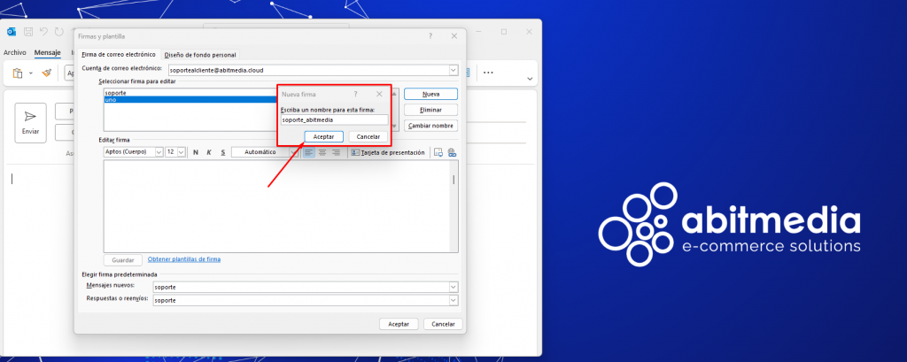Select the 'soporte' signature in the list
Screen dimensions: 907x362
pyautogui.click(x=115, y=93)
